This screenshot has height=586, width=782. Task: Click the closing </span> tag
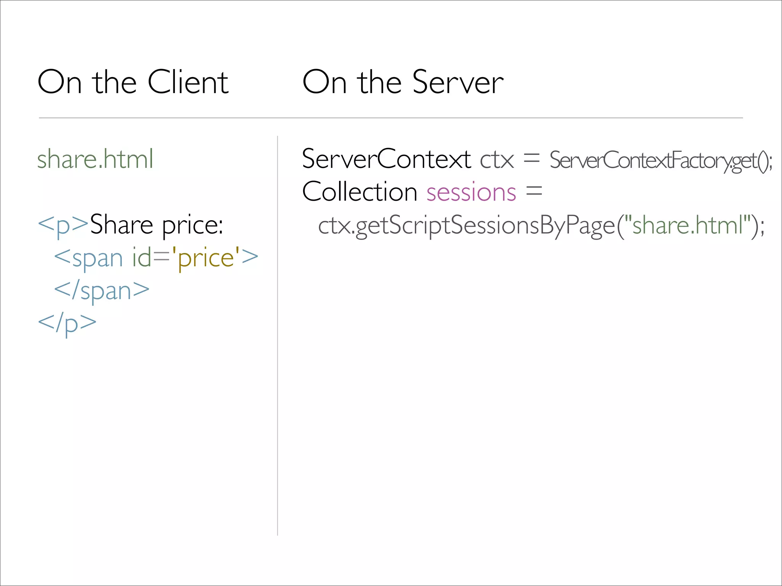tap(102, 291)
